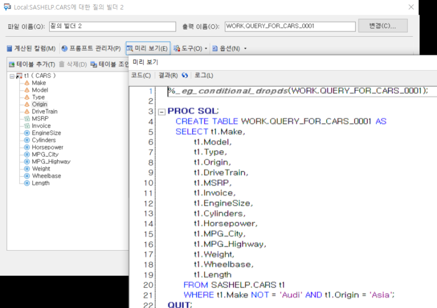
Task: Click the Join Tables (테이블 조인) button
Action: pyautogui.click(x=109, y=64)
